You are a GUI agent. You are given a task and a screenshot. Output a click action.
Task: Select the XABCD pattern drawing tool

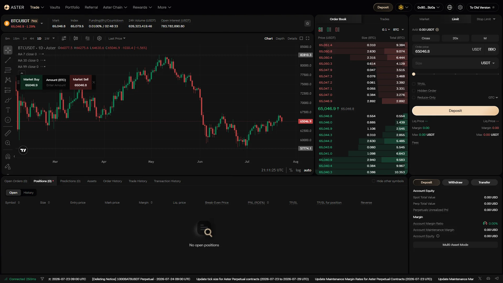(x=8, y=80)
